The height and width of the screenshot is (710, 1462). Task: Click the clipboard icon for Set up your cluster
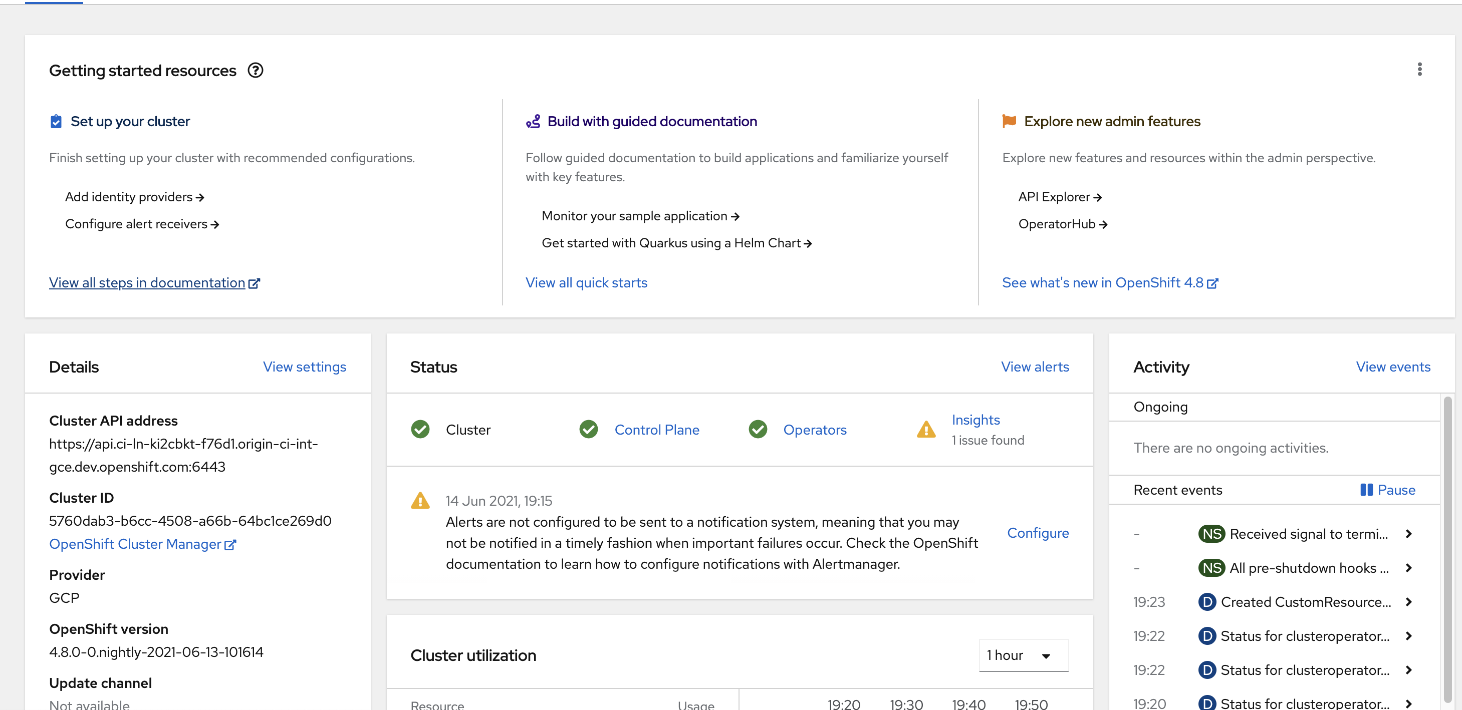click(x=56, y=121)
